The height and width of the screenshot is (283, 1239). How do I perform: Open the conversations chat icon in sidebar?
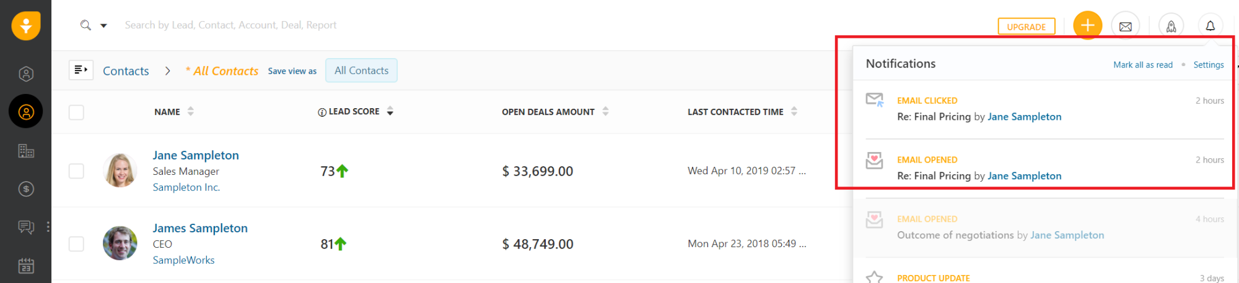26,227
